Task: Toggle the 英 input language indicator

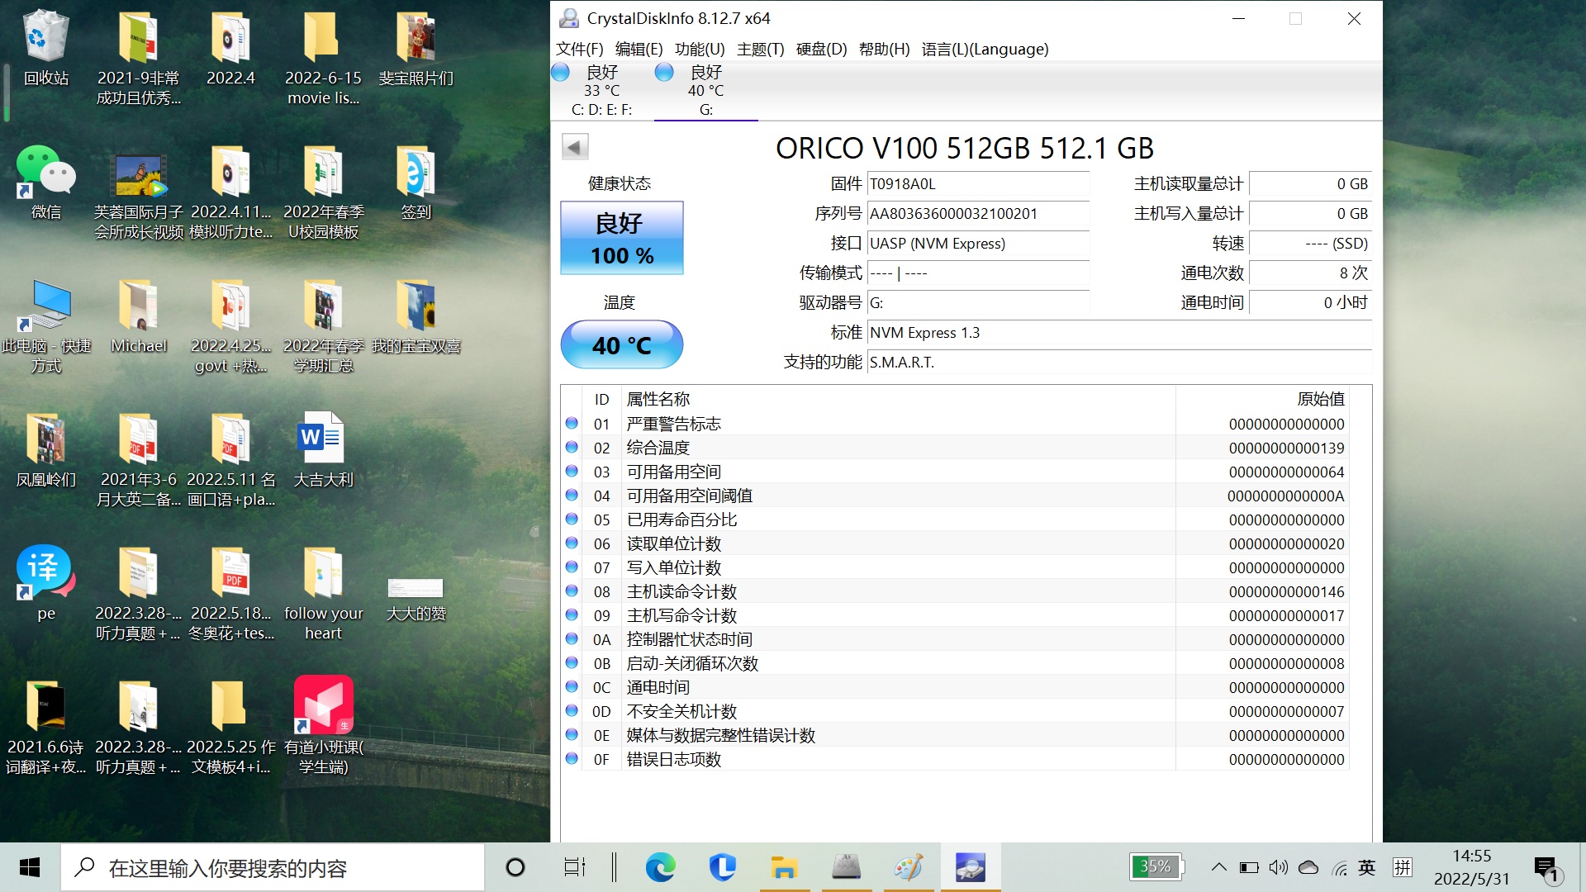Action: point(1367,867)
